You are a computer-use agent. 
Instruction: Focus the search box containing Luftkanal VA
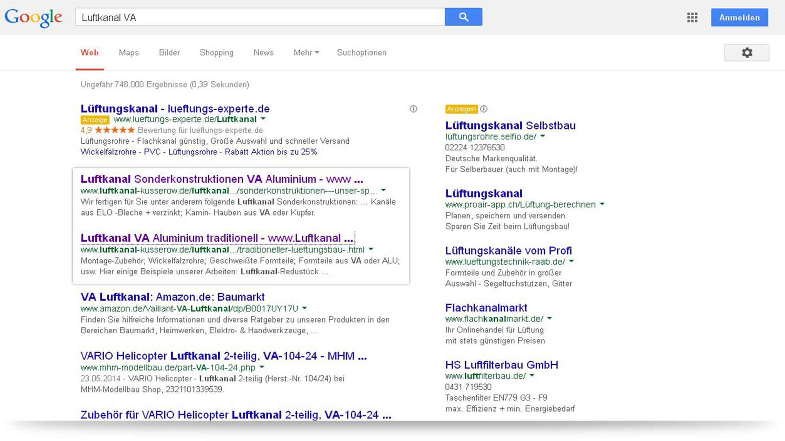260,17
